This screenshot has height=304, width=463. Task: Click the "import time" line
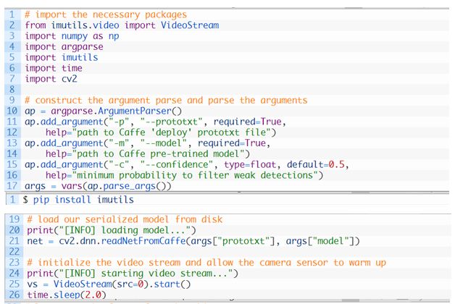[53, 69]
